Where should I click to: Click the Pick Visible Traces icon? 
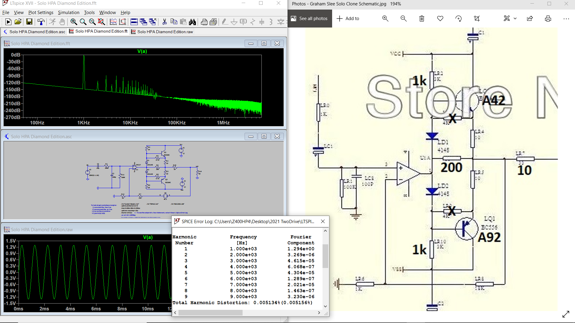point(122,22)
